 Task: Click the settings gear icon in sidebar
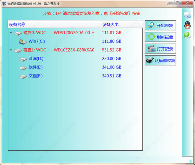(x=187, y=15)
